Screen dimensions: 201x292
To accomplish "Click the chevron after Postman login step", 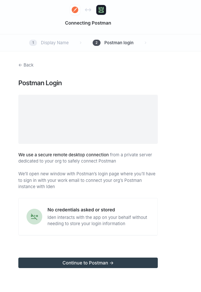I will coord(145,43).
